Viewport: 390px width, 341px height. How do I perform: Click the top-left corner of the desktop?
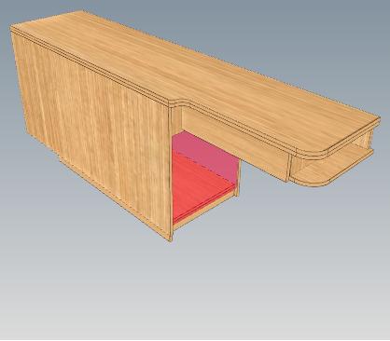13,28
